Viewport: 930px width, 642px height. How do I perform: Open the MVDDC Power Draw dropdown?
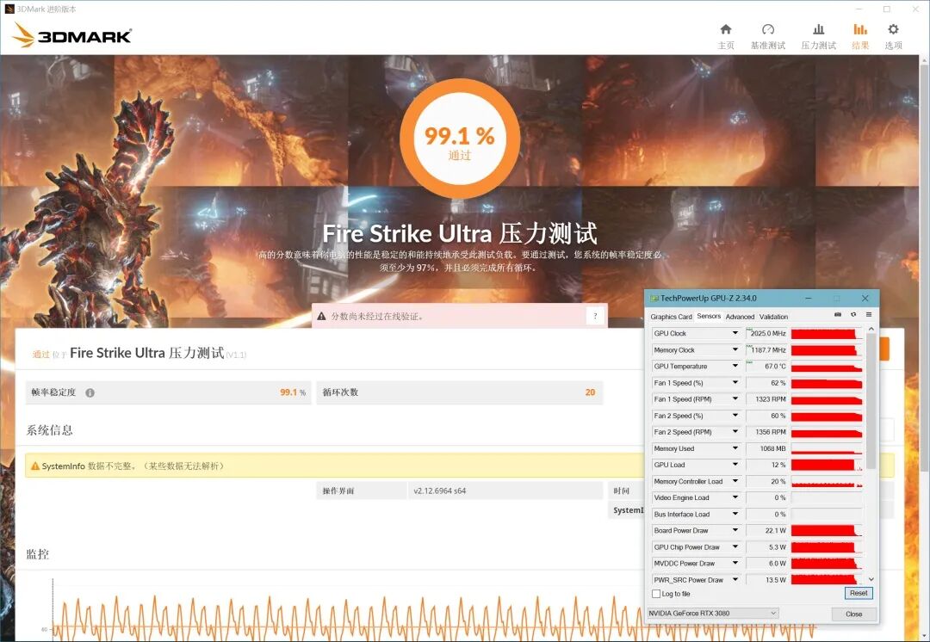click(735, 563)
